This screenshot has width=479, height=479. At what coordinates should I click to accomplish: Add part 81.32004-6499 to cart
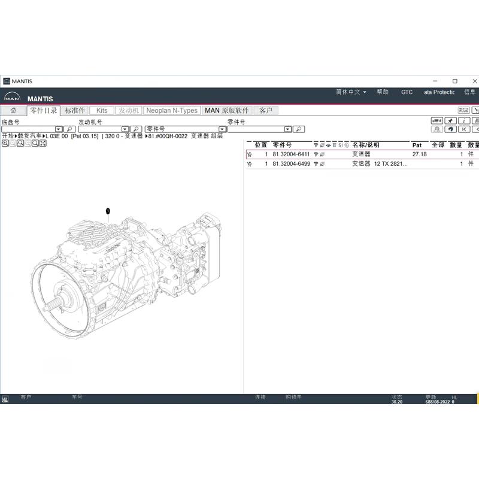click(249, 164)
